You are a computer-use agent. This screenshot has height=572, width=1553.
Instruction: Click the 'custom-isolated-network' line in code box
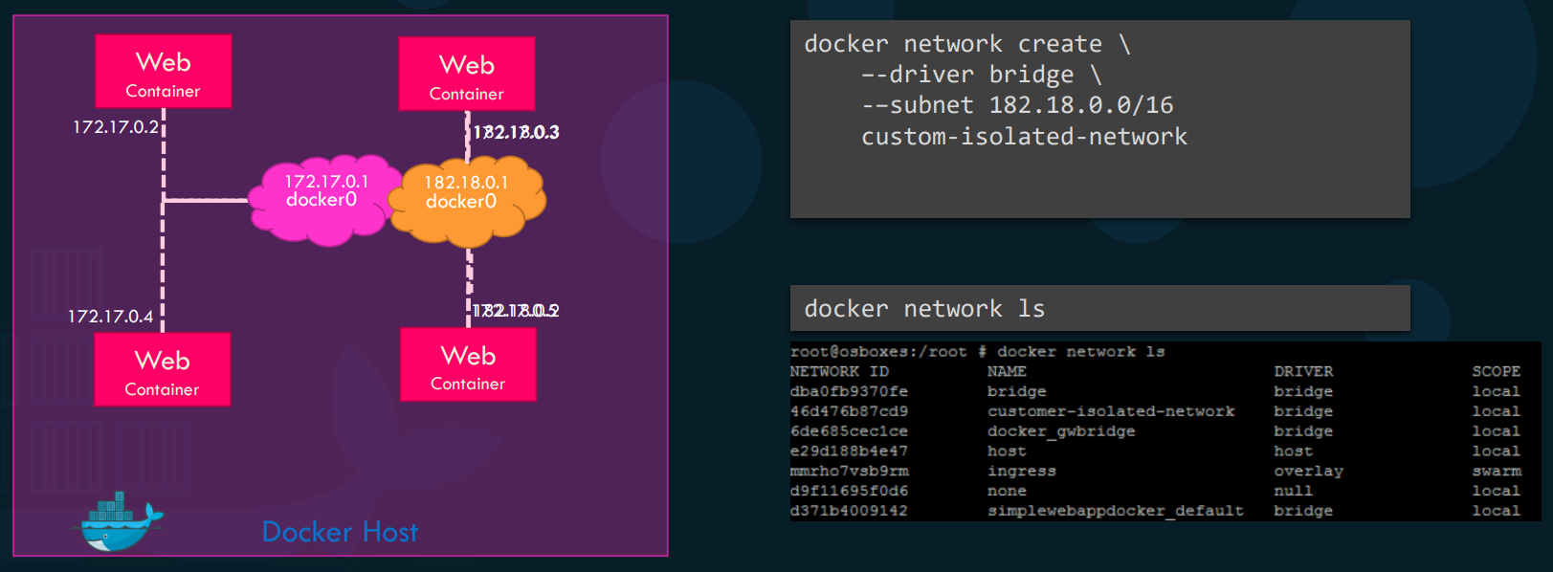point(1024,137)
